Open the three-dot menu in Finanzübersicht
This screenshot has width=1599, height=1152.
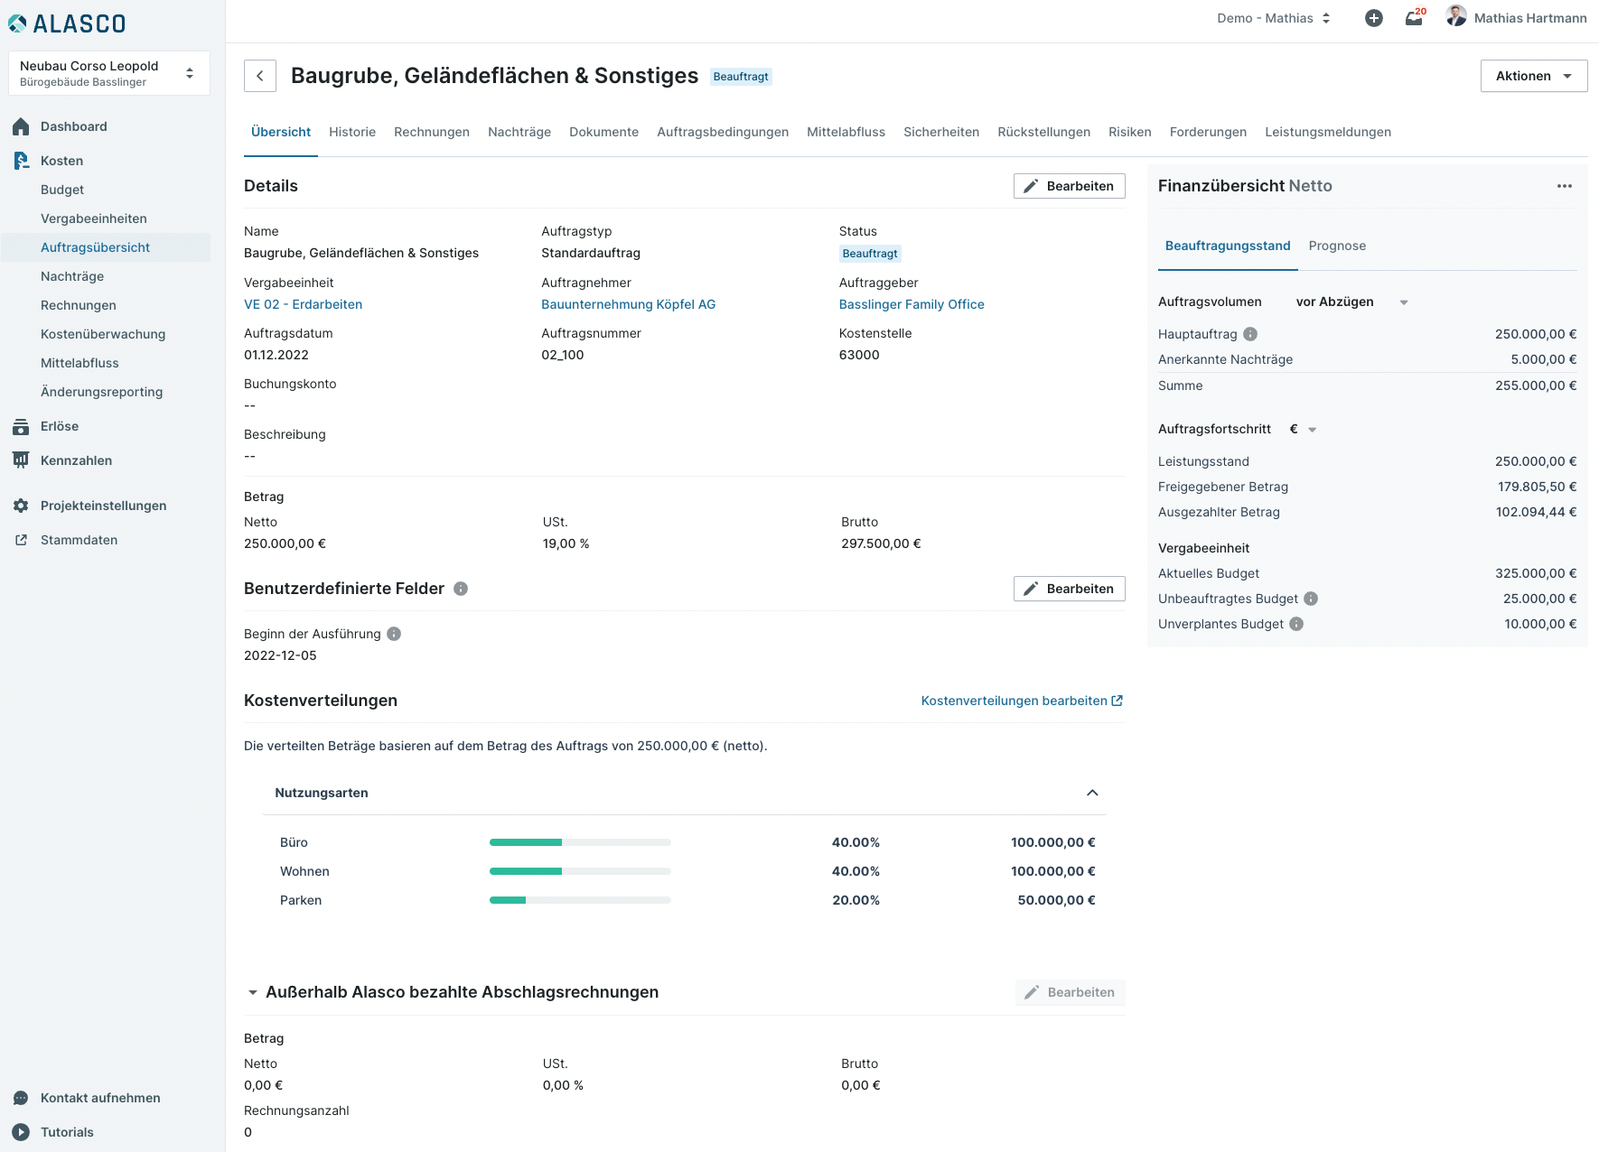(1565, 186)
